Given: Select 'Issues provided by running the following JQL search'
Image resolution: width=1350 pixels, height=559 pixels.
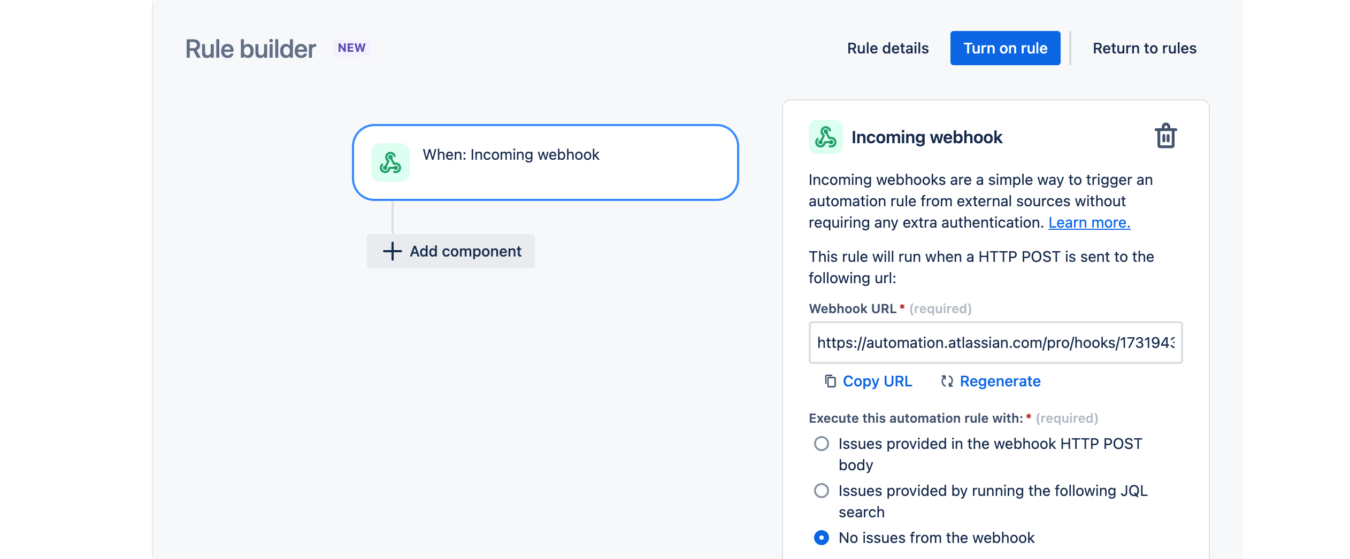Looking at the screenshot, I should coord(821,490).
